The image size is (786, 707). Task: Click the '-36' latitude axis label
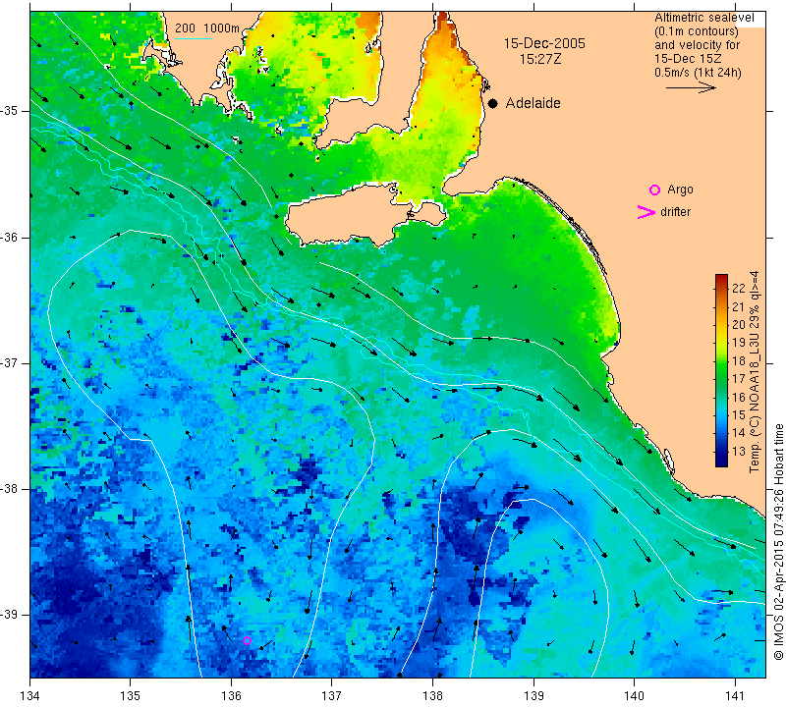tap(10, 237)
